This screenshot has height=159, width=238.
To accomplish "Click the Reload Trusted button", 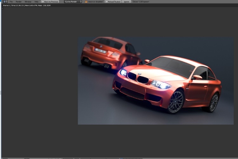I will (x=113, y=2).
